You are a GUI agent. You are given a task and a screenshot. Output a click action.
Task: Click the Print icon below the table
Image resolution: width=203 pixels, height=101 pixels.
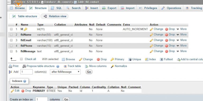pos(10,66)
